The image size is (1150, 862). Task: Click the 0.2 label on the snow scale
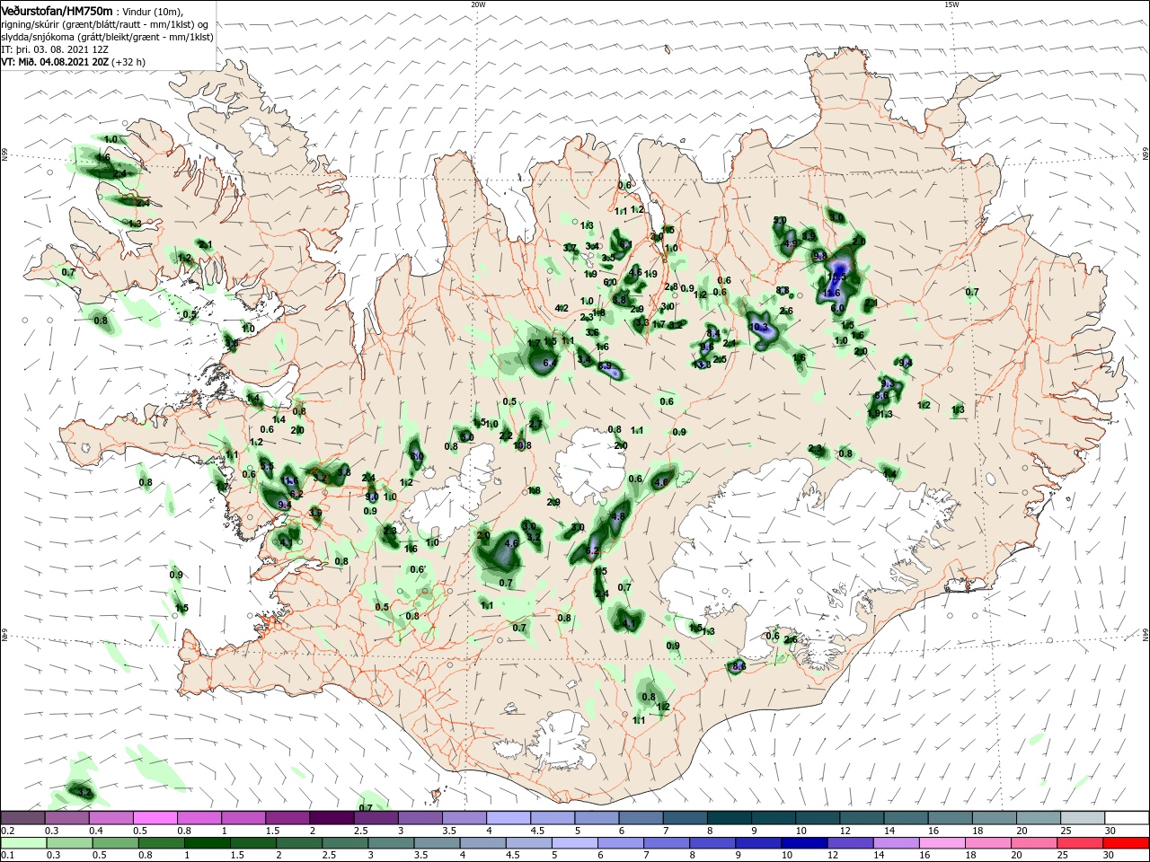click(7, 831)
